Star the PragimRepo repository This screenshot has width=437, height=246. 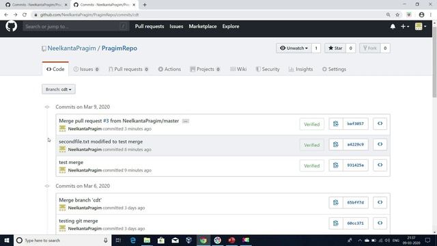coord(335,48)
